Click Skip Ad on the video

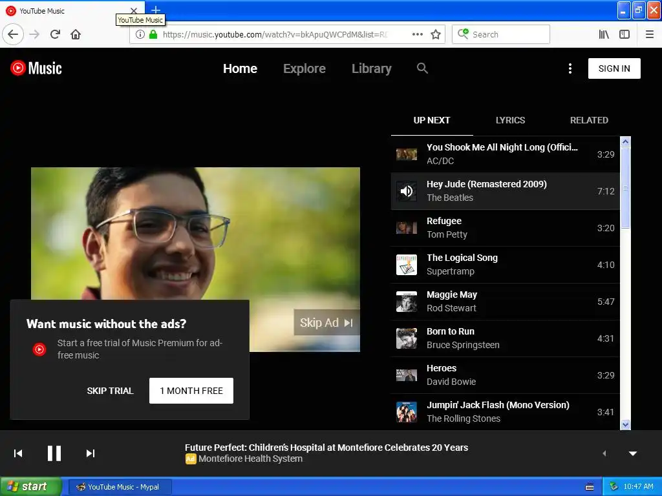coord(326,323)
